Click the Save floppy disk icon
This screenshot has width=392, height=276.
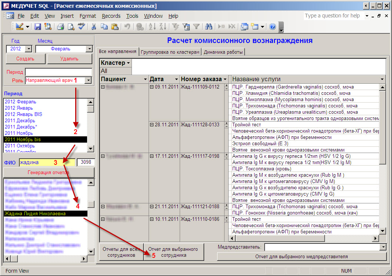tap(37, 27)
